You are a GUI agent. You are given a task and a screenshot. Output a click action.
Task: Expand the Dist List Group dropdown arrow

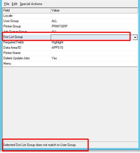pyautogui.click(x=135, y=37)
